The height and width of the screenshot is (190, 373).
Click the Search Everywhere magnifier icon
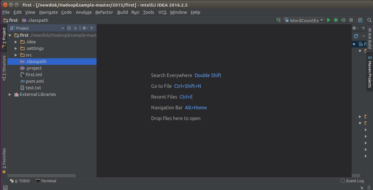pyautogui.click(x=369, y=20)
